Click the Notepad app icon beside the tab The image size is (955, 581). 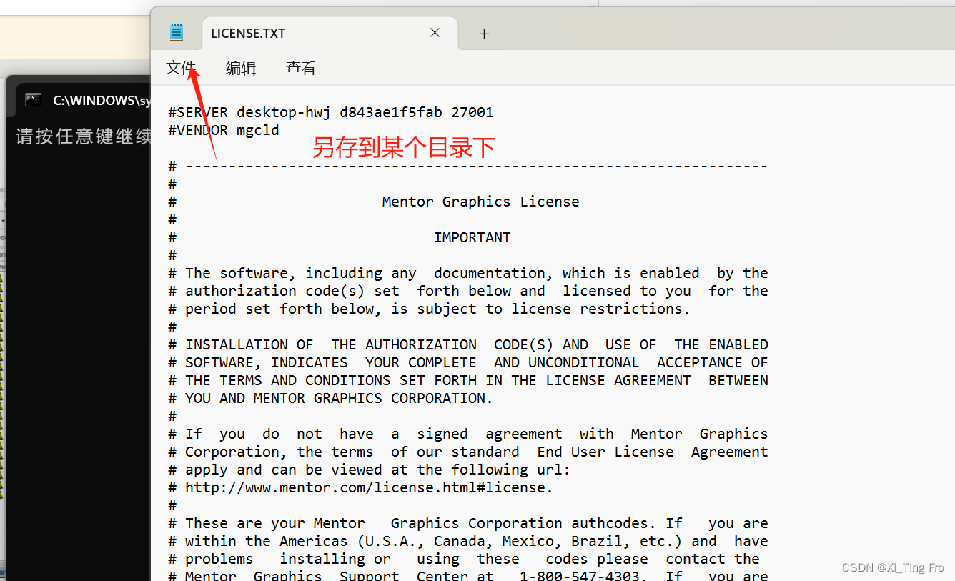tap(177, 33)
